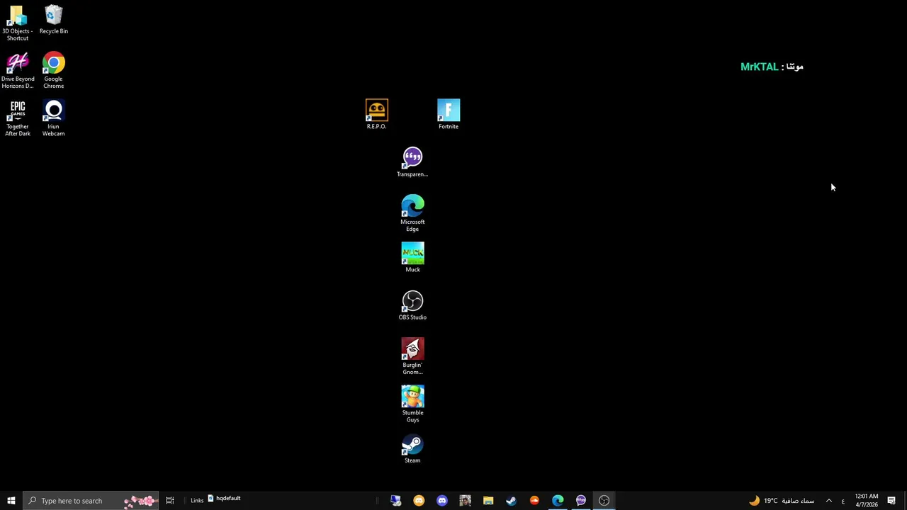Select the Recycle Bin desktop icon

click(x=54, y=20)
